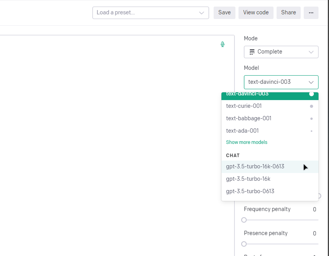Select text-curie-001 model option
The height and width of the screenshot is (256, 329).
tap(270, 106)
